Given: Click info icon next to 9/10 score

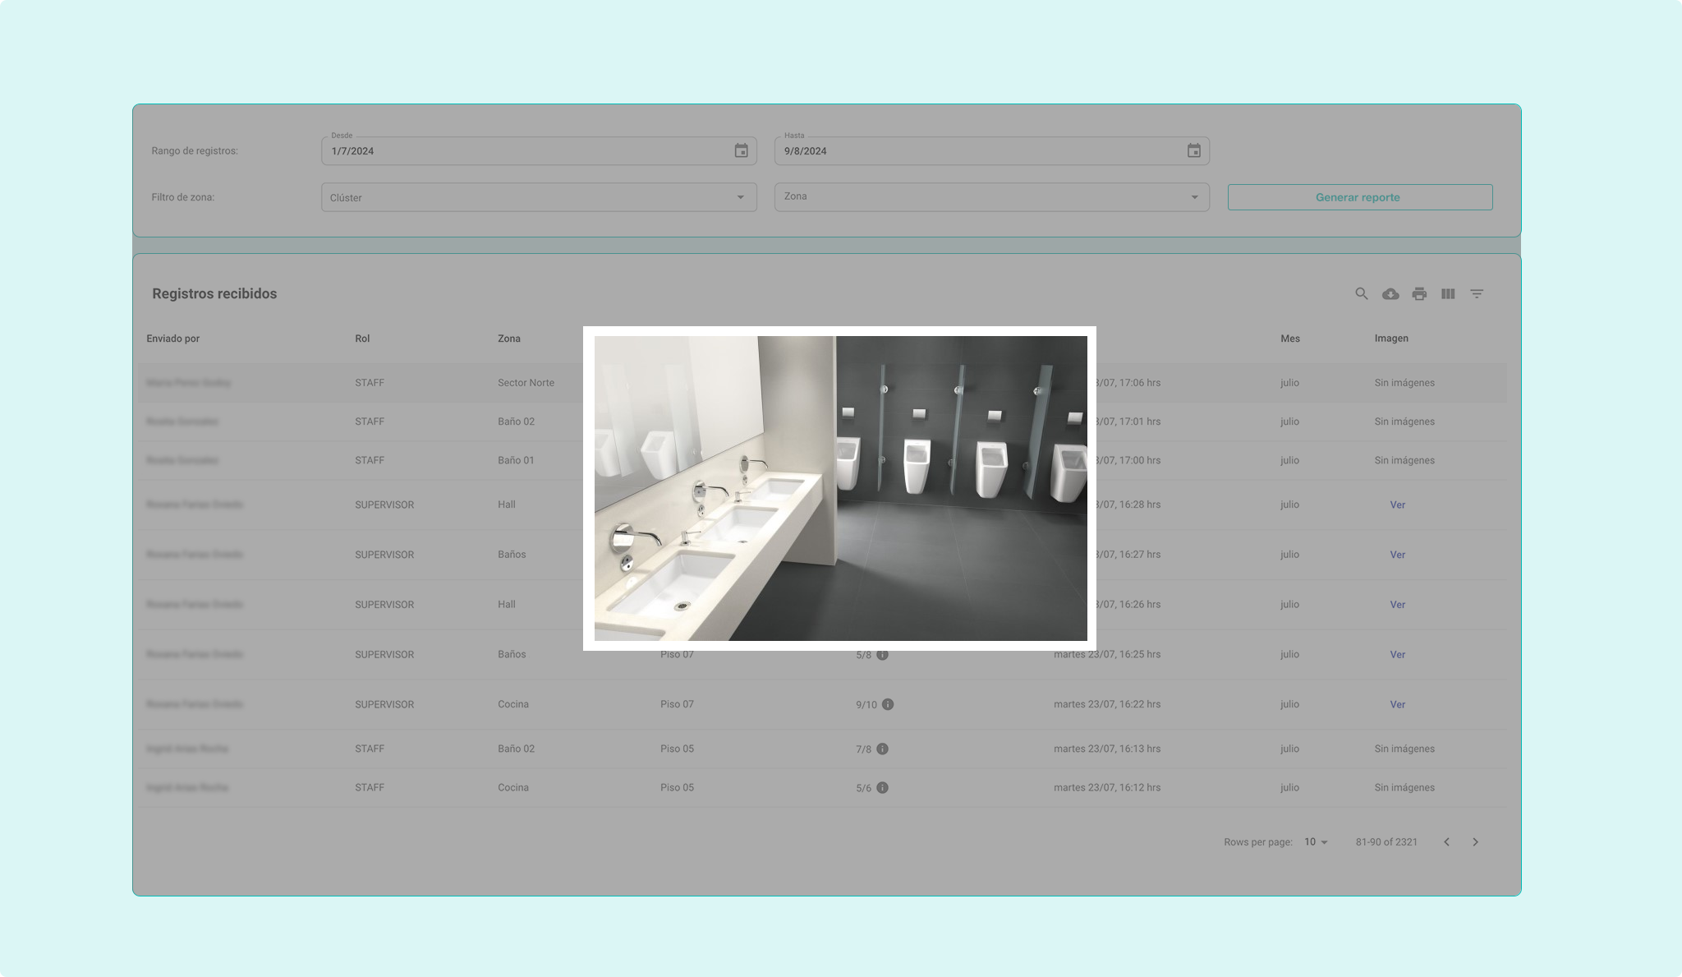Looking at the screenshot, I should [888, 705].
